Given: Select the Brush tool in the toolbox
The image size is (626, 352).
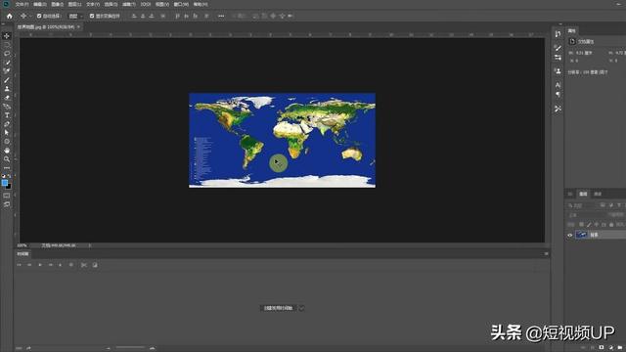Looking at the screenshot, I should tap(7, 80).
